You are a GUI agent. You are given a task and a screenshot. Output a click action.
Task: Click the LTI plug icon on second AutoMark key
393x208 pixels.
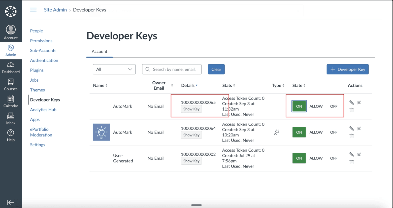tap(277, 132)
